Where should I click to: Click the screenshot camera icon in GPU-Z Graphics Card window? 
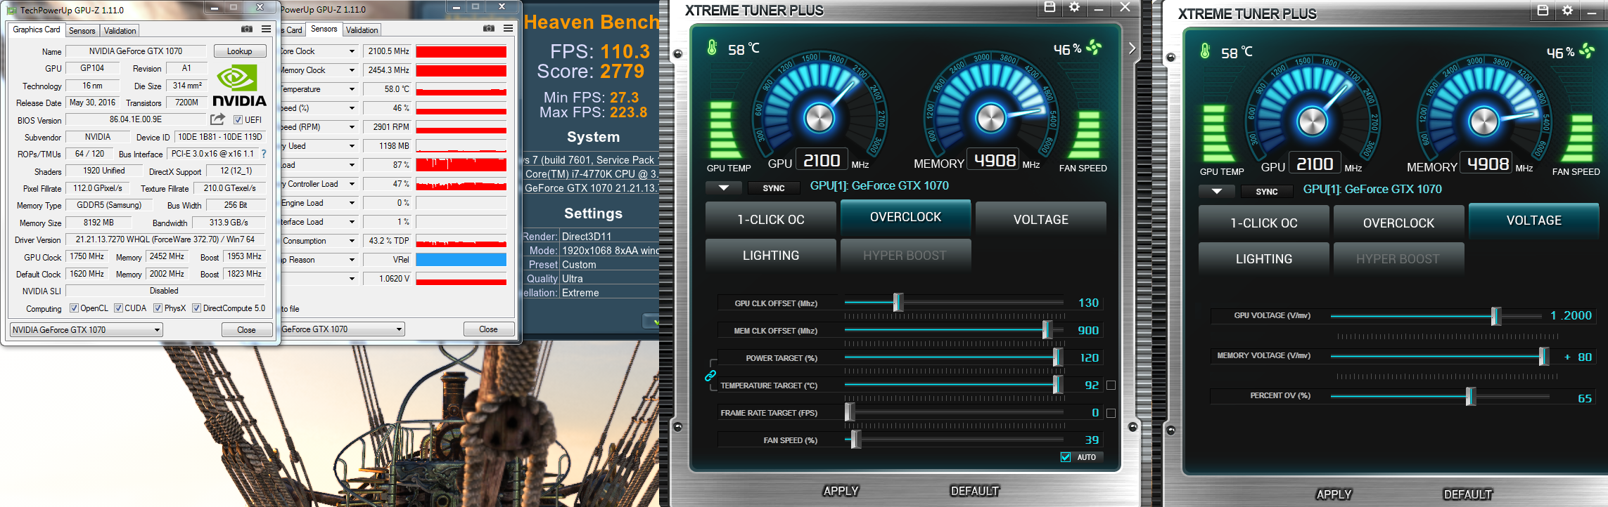[x=247, y=29]
